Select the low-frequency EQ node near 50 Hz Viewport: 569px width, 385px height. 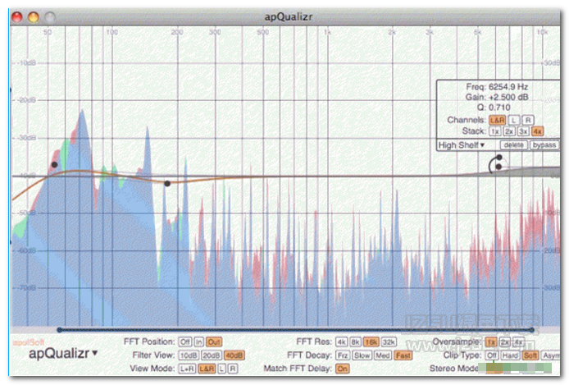(54, 165)
